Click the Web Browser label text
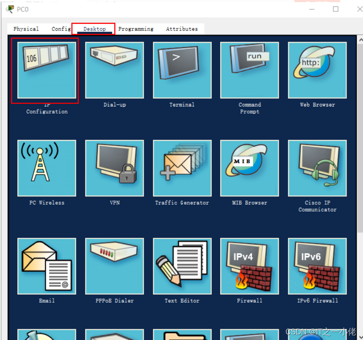Image resolution: width=363 pixels, height=340 pixels. coord(317,105)
